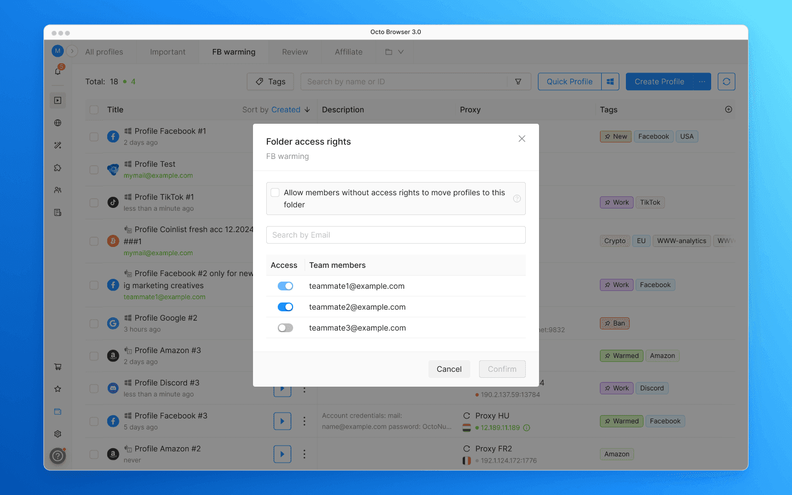The height and width of the screenshot is (495, 792).
Task: Focus the Search by Email field
Action: click(396, 235)
